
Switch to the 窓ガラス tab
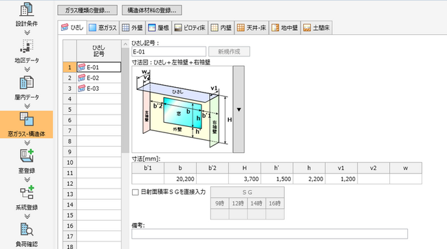pyautogui.click(x=103, y=27)
